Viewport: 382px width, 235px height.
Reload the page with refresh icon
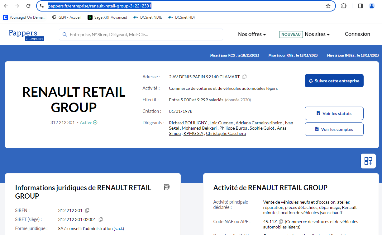(28, 6)
